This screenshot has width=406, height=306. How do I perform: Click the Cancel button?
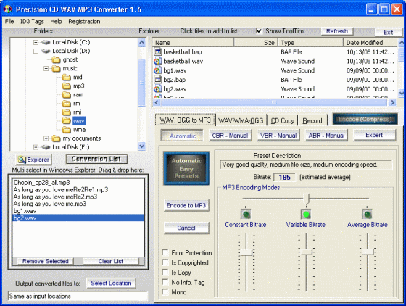pyautogui.click(x=186, y=228)
